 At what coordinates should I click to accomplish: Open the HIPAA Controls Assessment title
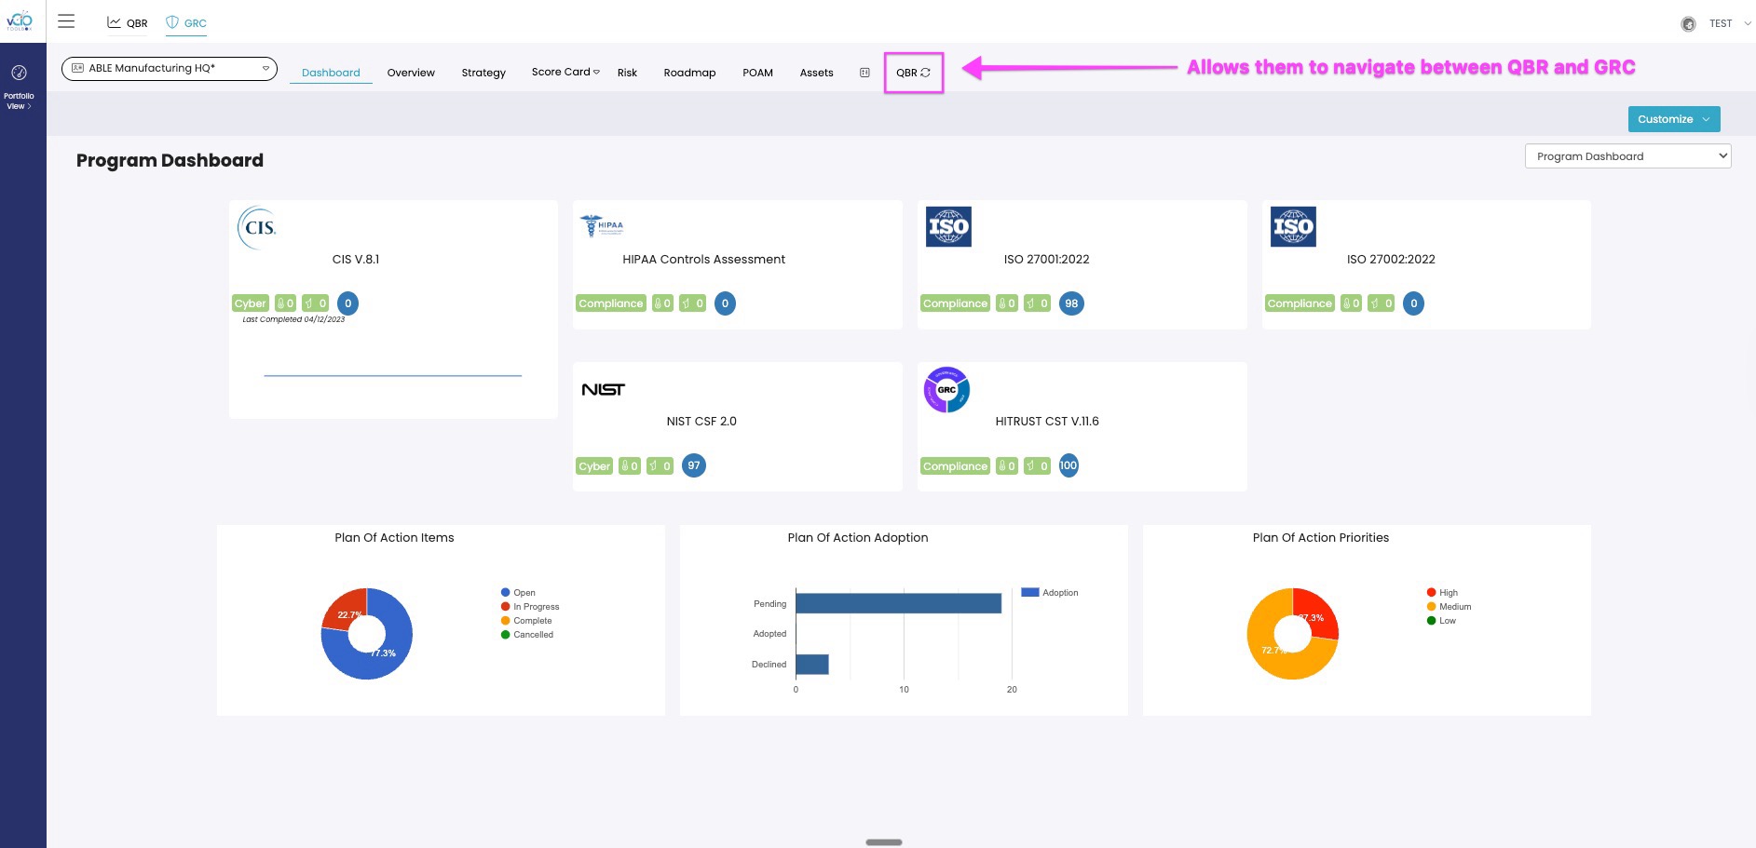click(703, 260)
